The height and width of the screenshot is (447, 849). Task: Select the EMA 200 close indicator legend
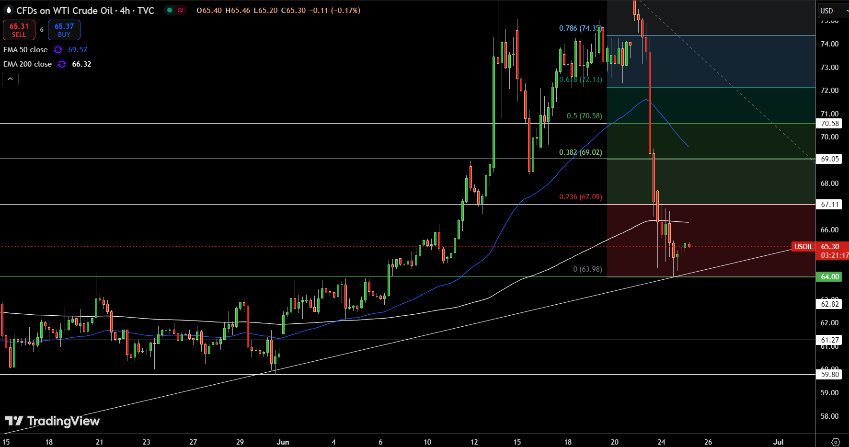[27, 64]
